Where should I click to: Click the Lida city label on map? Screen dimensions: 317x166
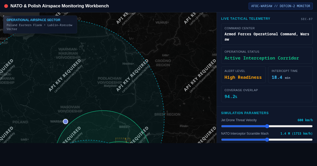pyautogui.click(x=166, y=55)
